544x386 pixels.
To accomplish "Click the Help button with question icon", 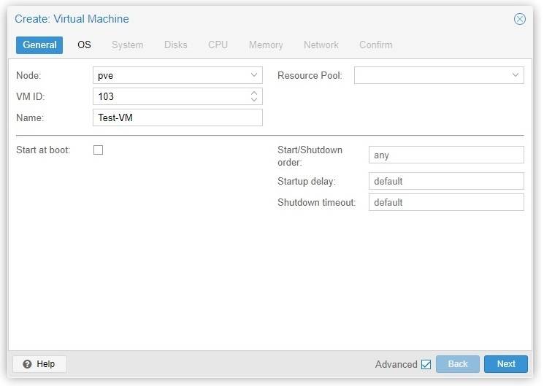I will click(39, 364).
